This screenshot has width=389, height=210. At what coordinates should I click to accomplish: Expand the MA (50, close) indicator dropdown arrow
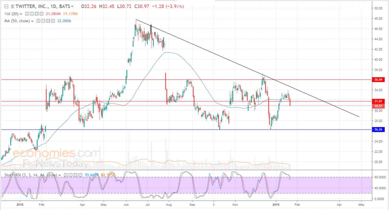tap(32, 21)
